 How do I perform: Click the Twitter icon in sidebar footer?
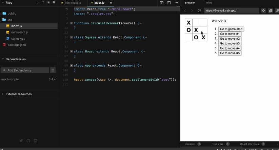coord(21,141)
